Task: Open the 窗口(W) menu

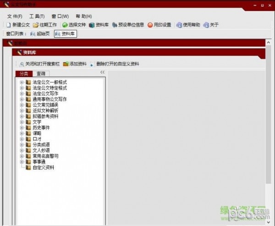Action: (60, 17)
